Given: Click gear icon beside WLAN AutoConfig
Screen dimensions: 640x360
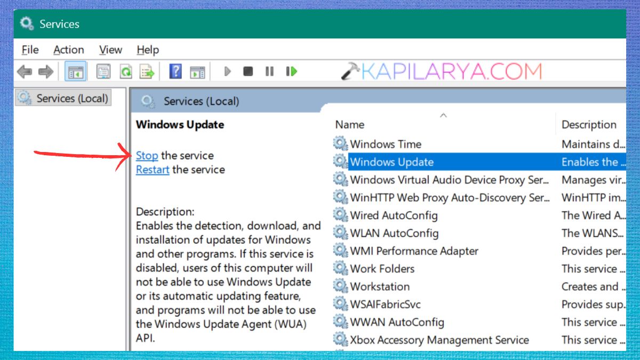Looking at the screenshot, I should tap(340, 233).
